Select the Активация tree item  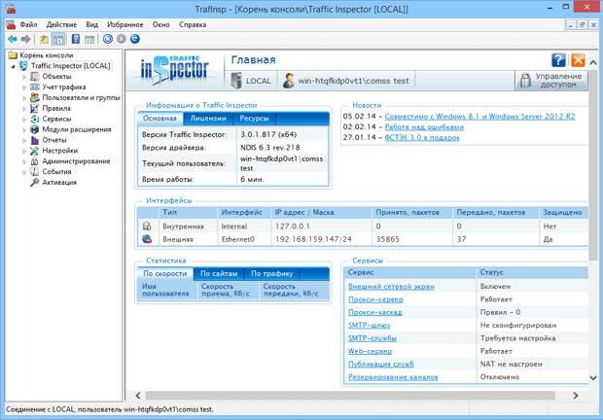(59, 182)
